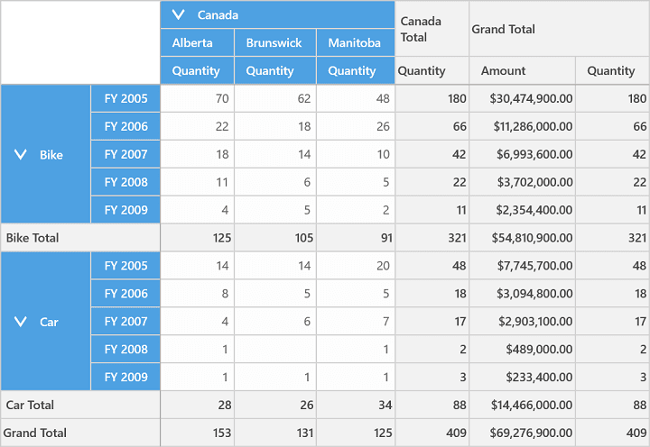
Task: Select the $489,000.00 amount cell
Action: click(x=523, y=349)
